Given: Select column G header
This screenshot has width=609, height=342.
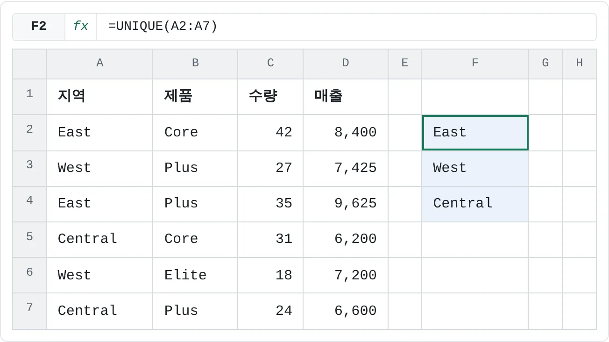Looking at the screenshot, I should pos(545,64).
